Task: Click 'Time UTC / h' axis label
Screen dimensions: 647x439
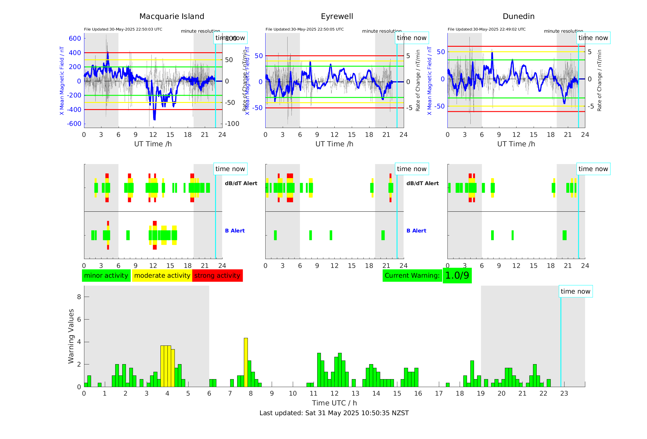Action: pos(334,403)
